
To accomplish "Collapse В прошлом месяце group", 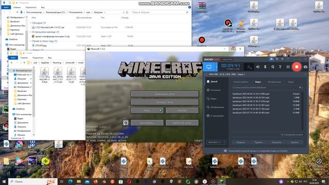I will [31, 32].
